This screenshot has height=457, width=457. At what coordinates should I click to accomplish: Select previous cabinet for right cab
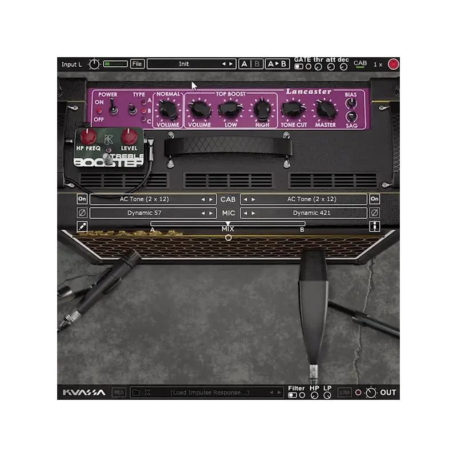click(x=246, y=199)
